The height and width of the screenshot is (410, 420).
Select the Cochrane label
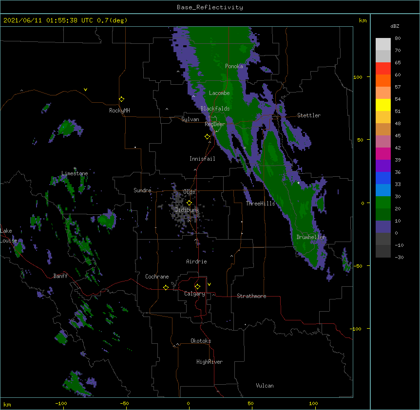click(x=157, y=277)
